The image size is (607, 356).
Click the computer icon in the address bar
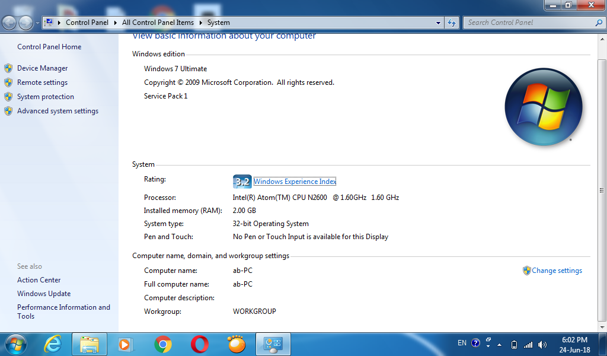coord(49,23)
